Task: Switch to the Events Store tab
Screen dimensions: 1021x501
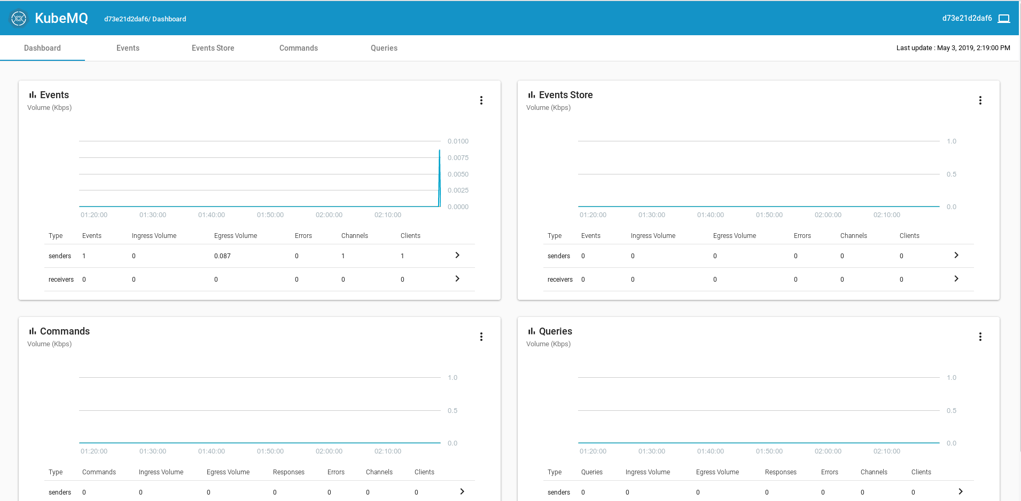Action: (213, 48)
